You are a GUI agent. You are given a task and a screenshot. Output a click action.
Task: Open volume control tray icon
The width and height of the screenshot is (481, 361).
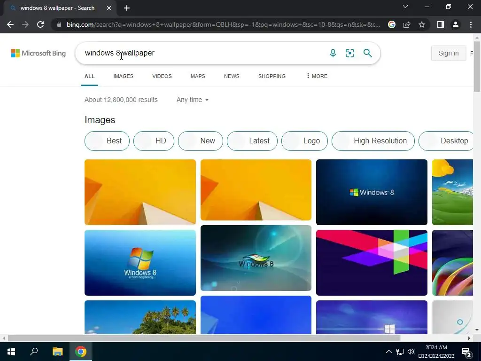tap(411, 352)
